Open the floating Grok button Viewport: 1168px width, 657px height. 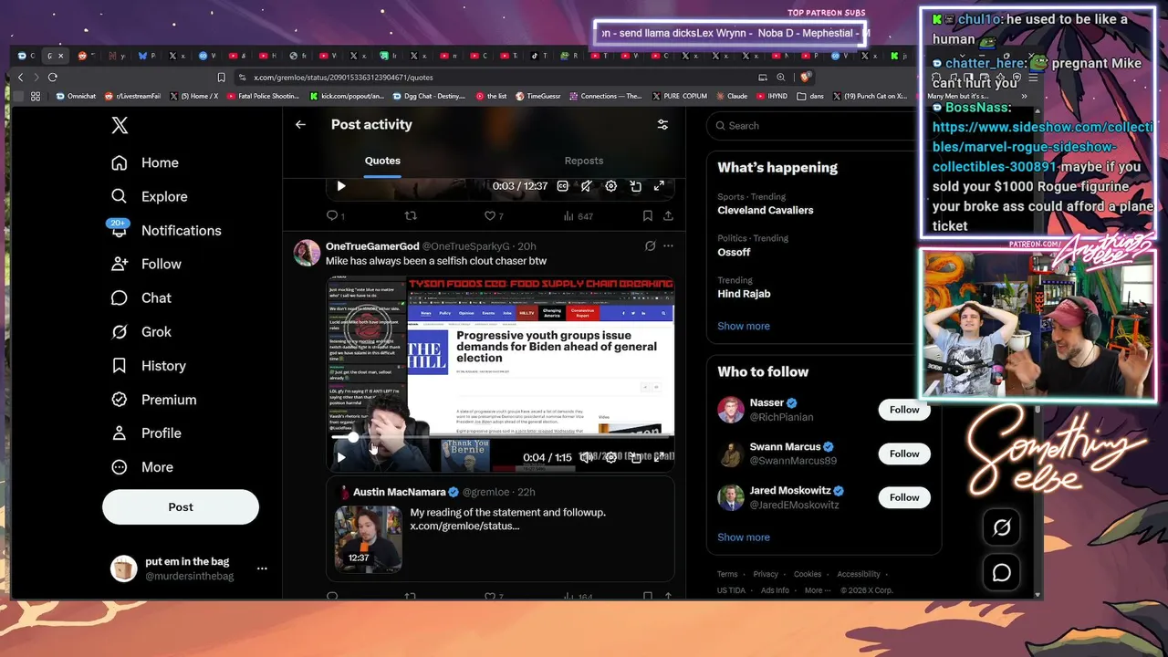coord(1002,527)
